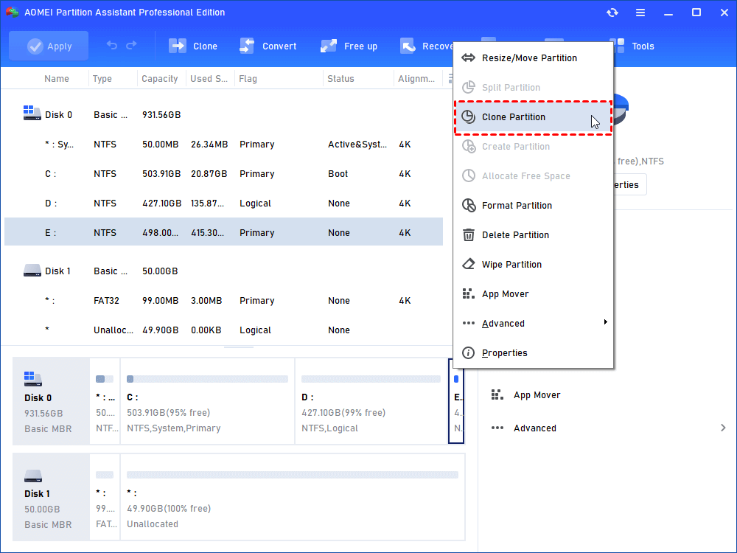Click the D: 427.10GB block in disk map
The height and width of the screenshot is (553, 737).
coord(371,401)
